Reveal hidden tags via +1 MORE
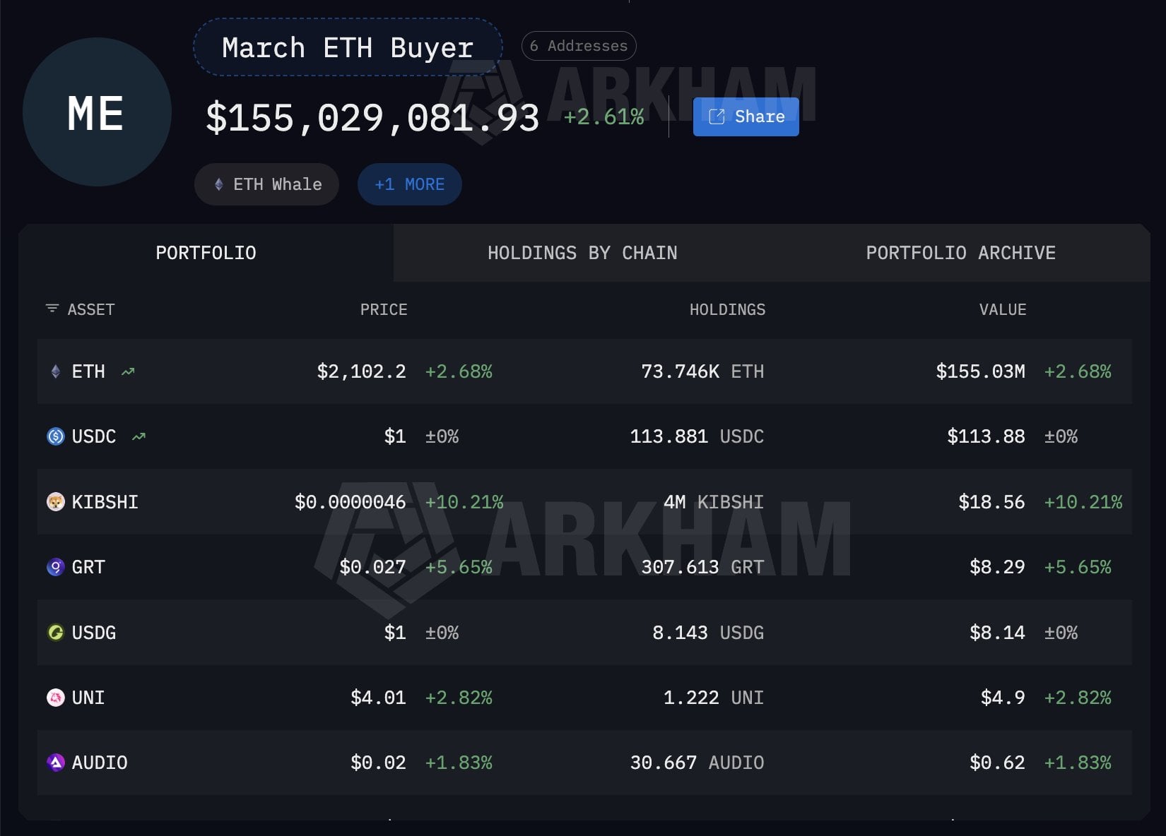The height and width of the screenshot is (836, 1166). [409, 184]
